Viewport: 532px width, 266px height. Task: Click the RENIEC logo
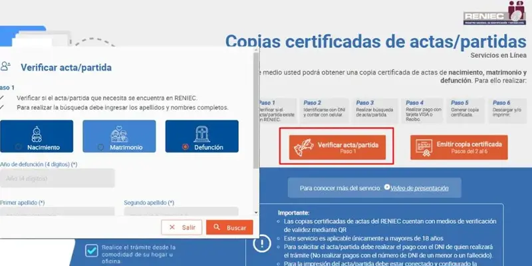tap(495, 13)
